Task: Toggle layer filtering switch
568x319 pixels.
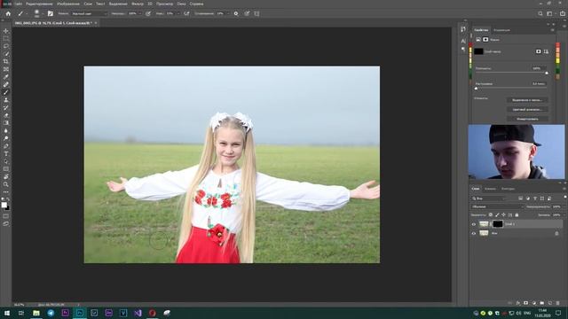Action: coord(565,197)
